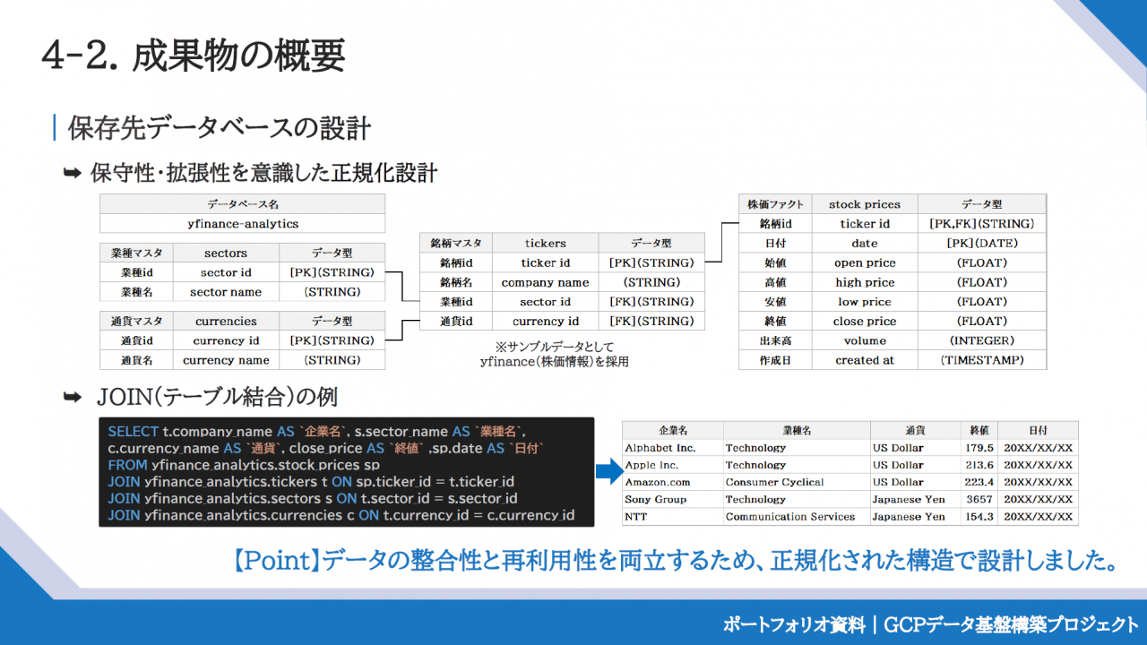
Task: Select the "stock prices" table name cell
Action: coord(865,204)
